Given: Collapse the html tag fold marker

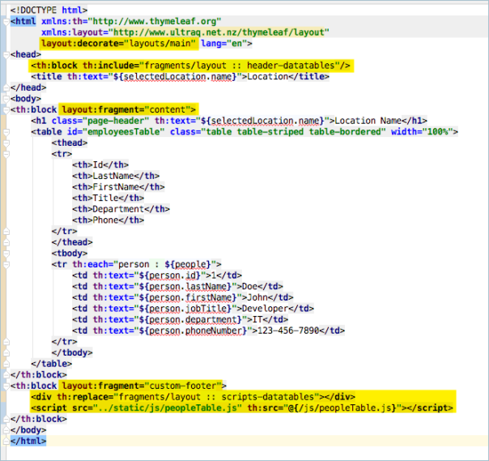Looking at the screenshot, I should coord(6,22).
